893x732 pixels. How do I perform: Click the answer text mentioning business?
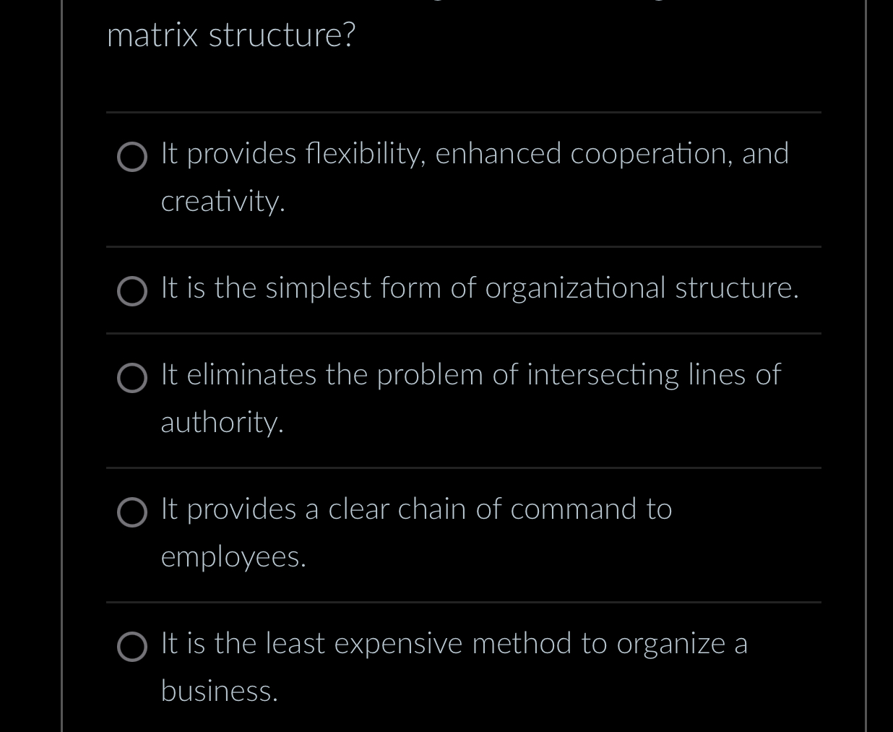tap(220, 692)
